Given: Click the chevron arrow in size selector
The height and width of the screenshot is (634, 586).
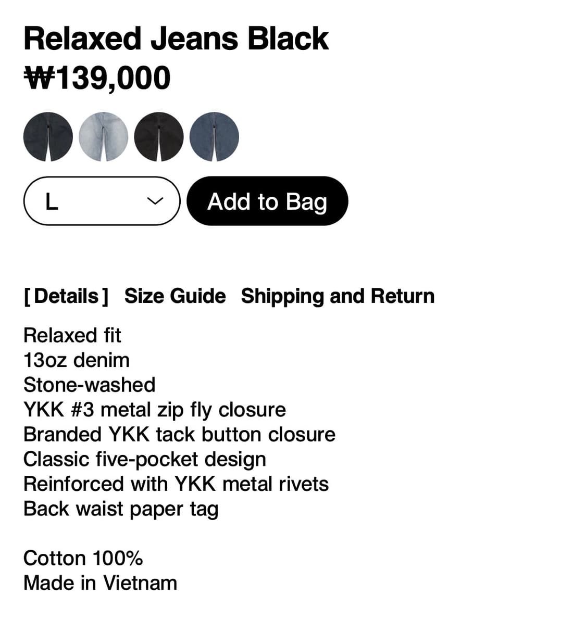Looking at the screenshot, I should click(x=155, y=201).
